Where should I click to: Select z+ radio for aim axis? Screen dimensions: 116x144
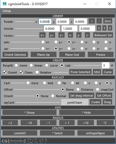pos(69,42)
